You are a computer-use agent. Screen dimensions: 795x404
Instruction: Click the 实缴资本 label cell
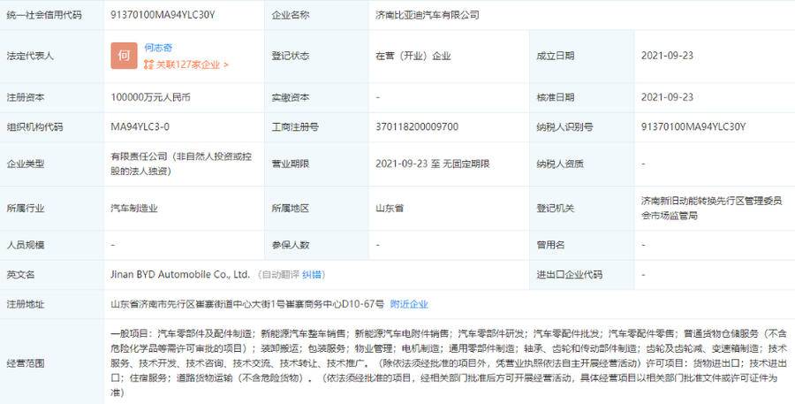[316, 97]
